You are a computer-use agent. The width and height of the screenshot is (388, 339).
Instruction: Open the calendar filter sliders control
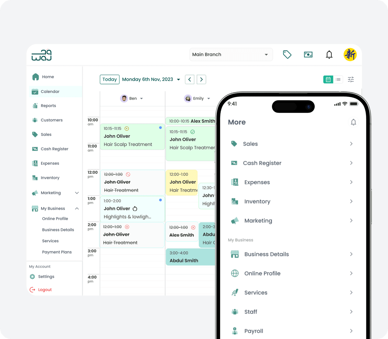[350, 79]
